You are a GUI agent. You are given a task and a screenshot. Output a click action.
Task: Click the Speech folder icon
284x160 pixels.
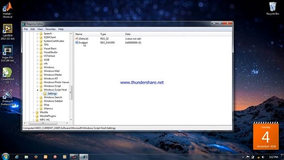41,34
